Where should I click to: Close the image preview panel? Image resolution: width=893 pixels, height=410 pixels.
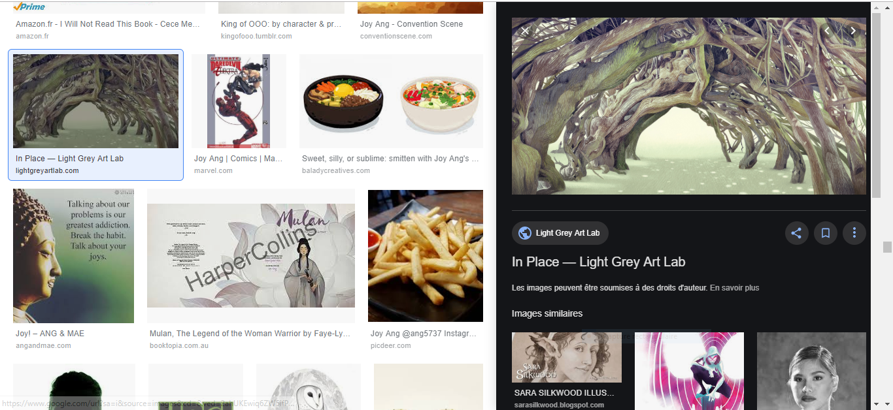(x=524, y=31)
